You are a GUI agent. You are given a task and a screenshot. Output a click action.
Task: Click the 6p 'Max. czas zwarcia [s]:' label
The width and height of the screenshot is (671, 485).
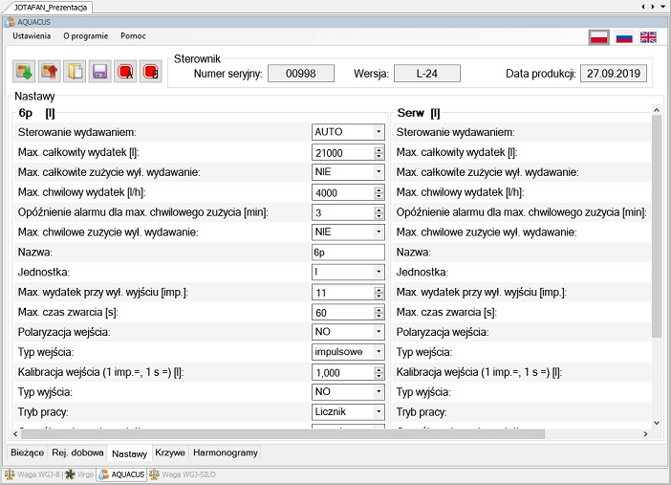(x=68, y=313)
